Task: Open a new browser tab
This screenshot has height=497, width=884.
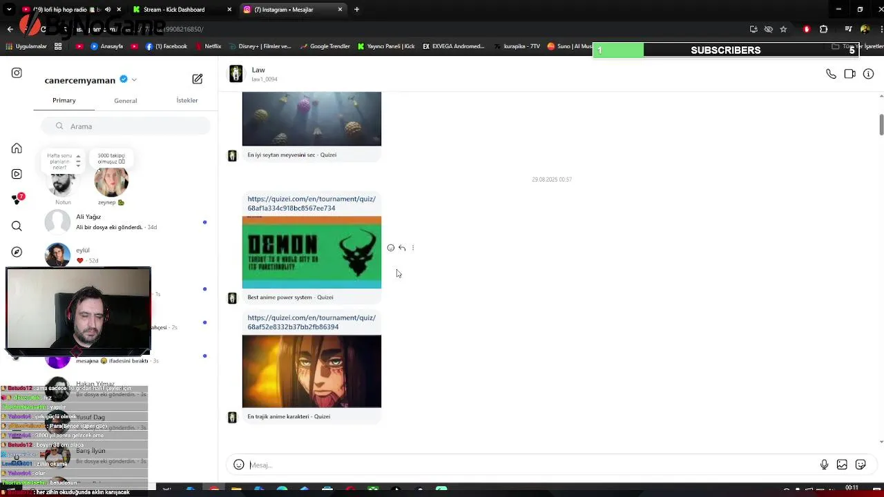Action: pyautogui.click(x=356, y=10)
